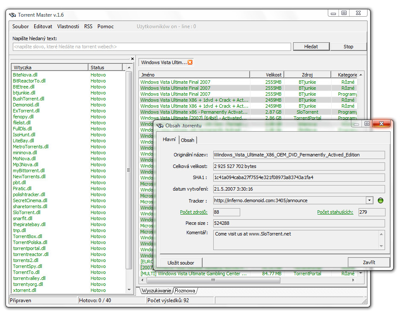
Task: Sort results by Velikost column header
Action: point(267,74)
